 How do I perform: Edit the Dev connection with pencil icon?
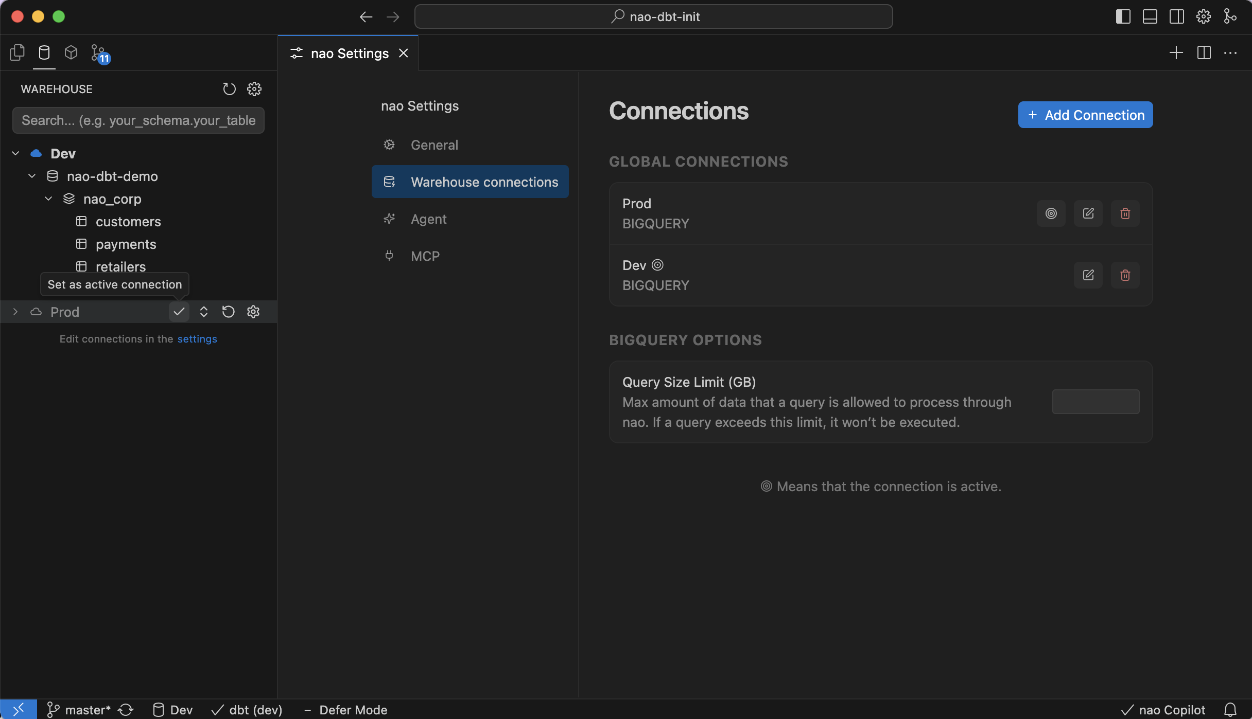click(x=1088, y=275)
